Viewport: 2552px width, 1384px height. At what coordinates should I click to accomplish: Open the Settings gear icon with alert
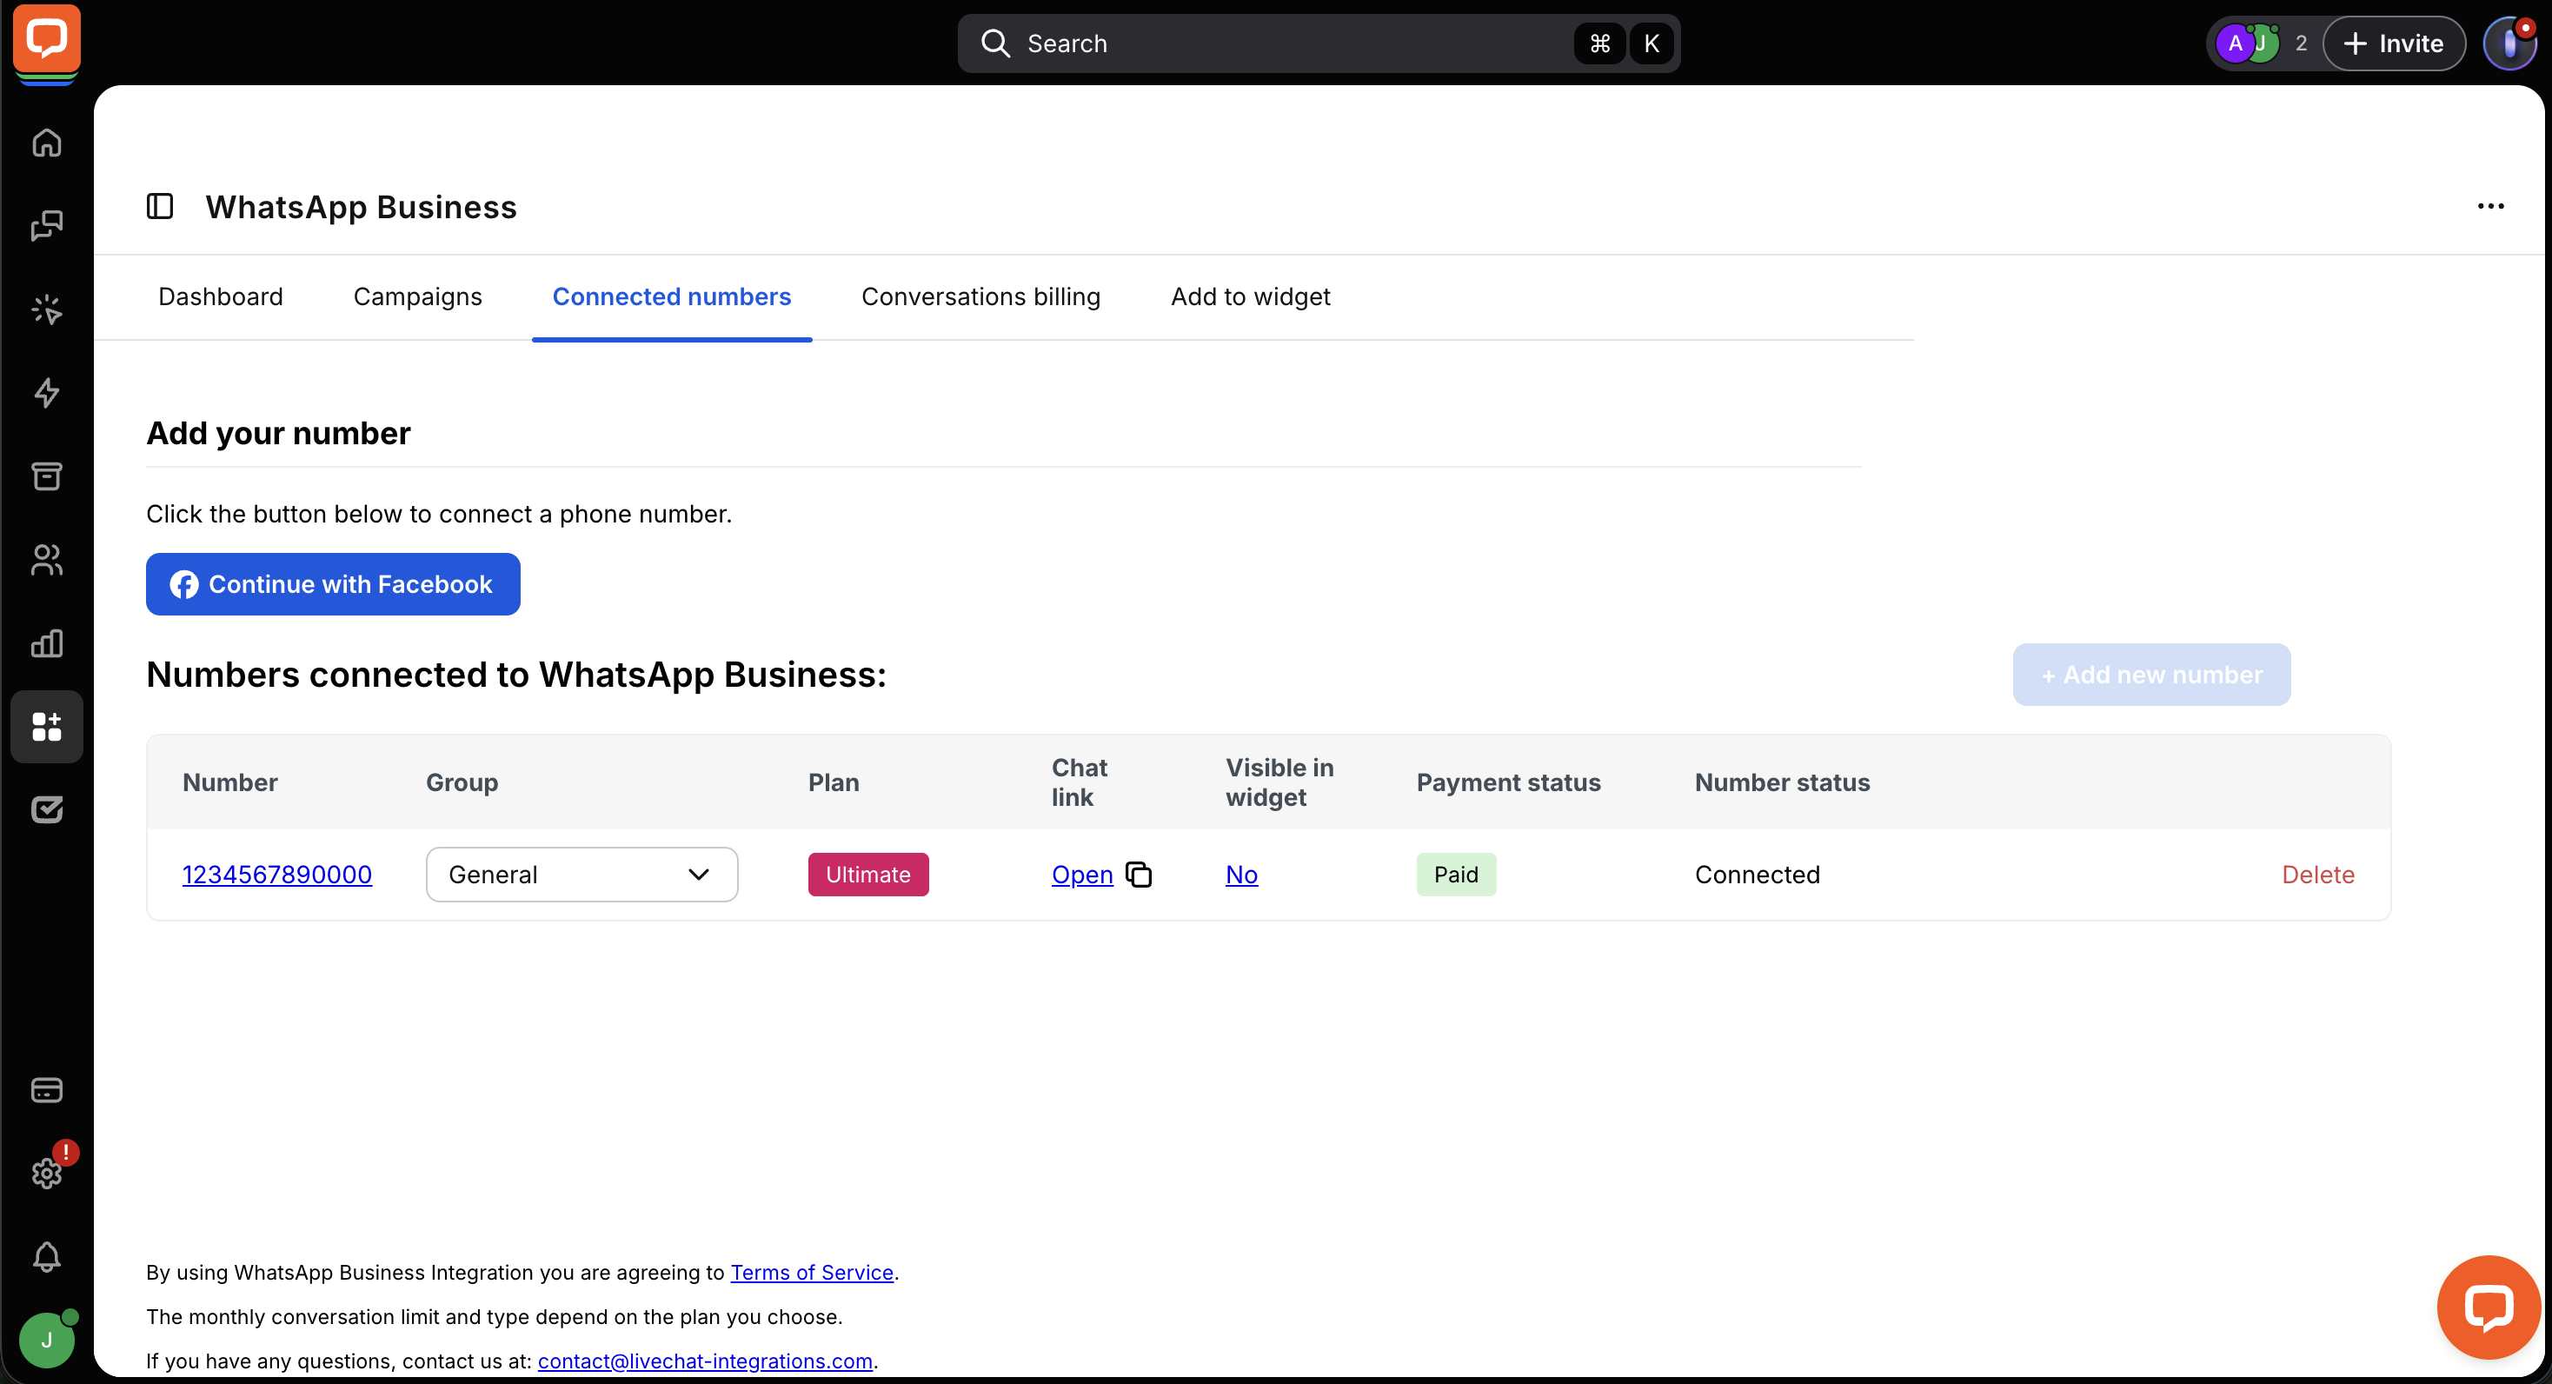pos(47,1174)
